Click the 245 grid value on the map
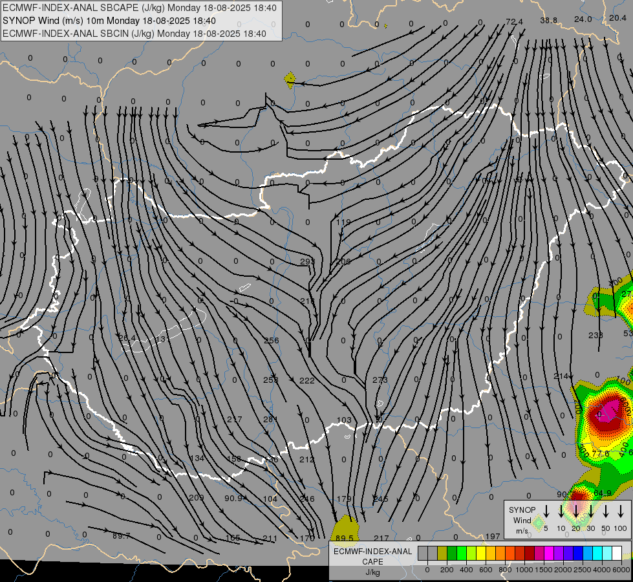 click(x=381, y=499)
